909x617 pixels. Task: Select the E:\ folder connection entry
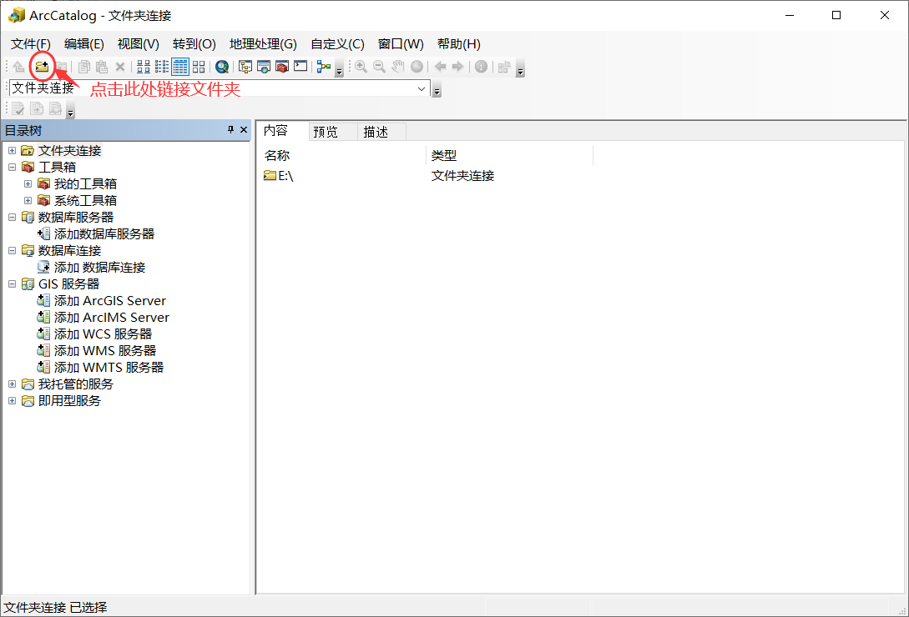point(279,176)
